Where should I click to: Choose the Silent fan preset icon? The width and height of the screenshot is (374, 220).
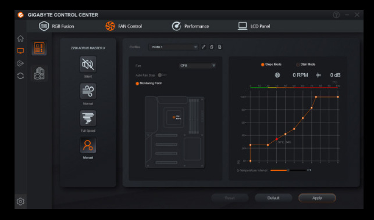[x=88, y=64]
